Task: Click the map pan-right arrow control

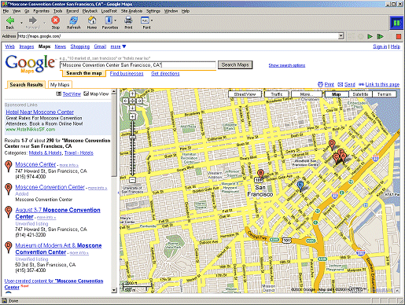Action: (x=139, y=101)
